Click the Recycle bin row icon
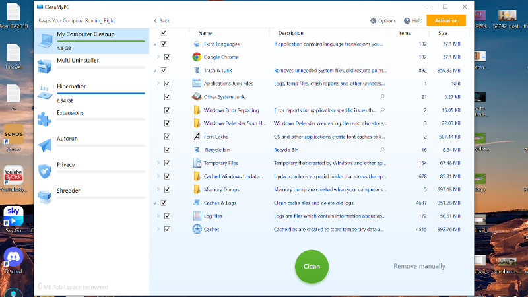The width and height of the screenshot is (528, 297). click(x=197, y=150)
